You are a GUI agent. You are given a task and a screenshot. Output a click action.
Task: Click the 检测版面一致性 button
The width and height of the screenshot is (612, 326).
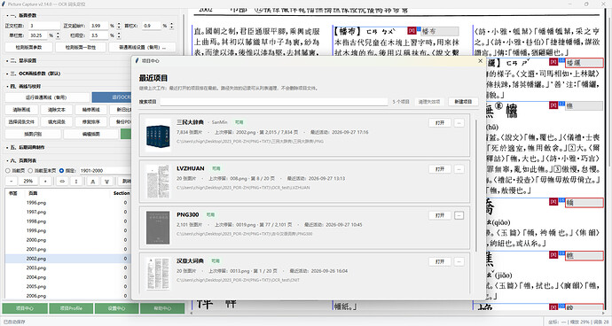coord(81,47)
